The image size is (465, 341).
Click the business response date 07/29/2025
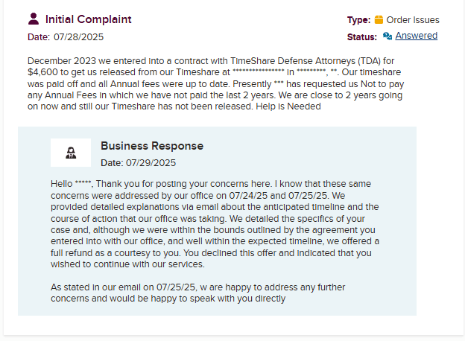click(x=152, y=162)
